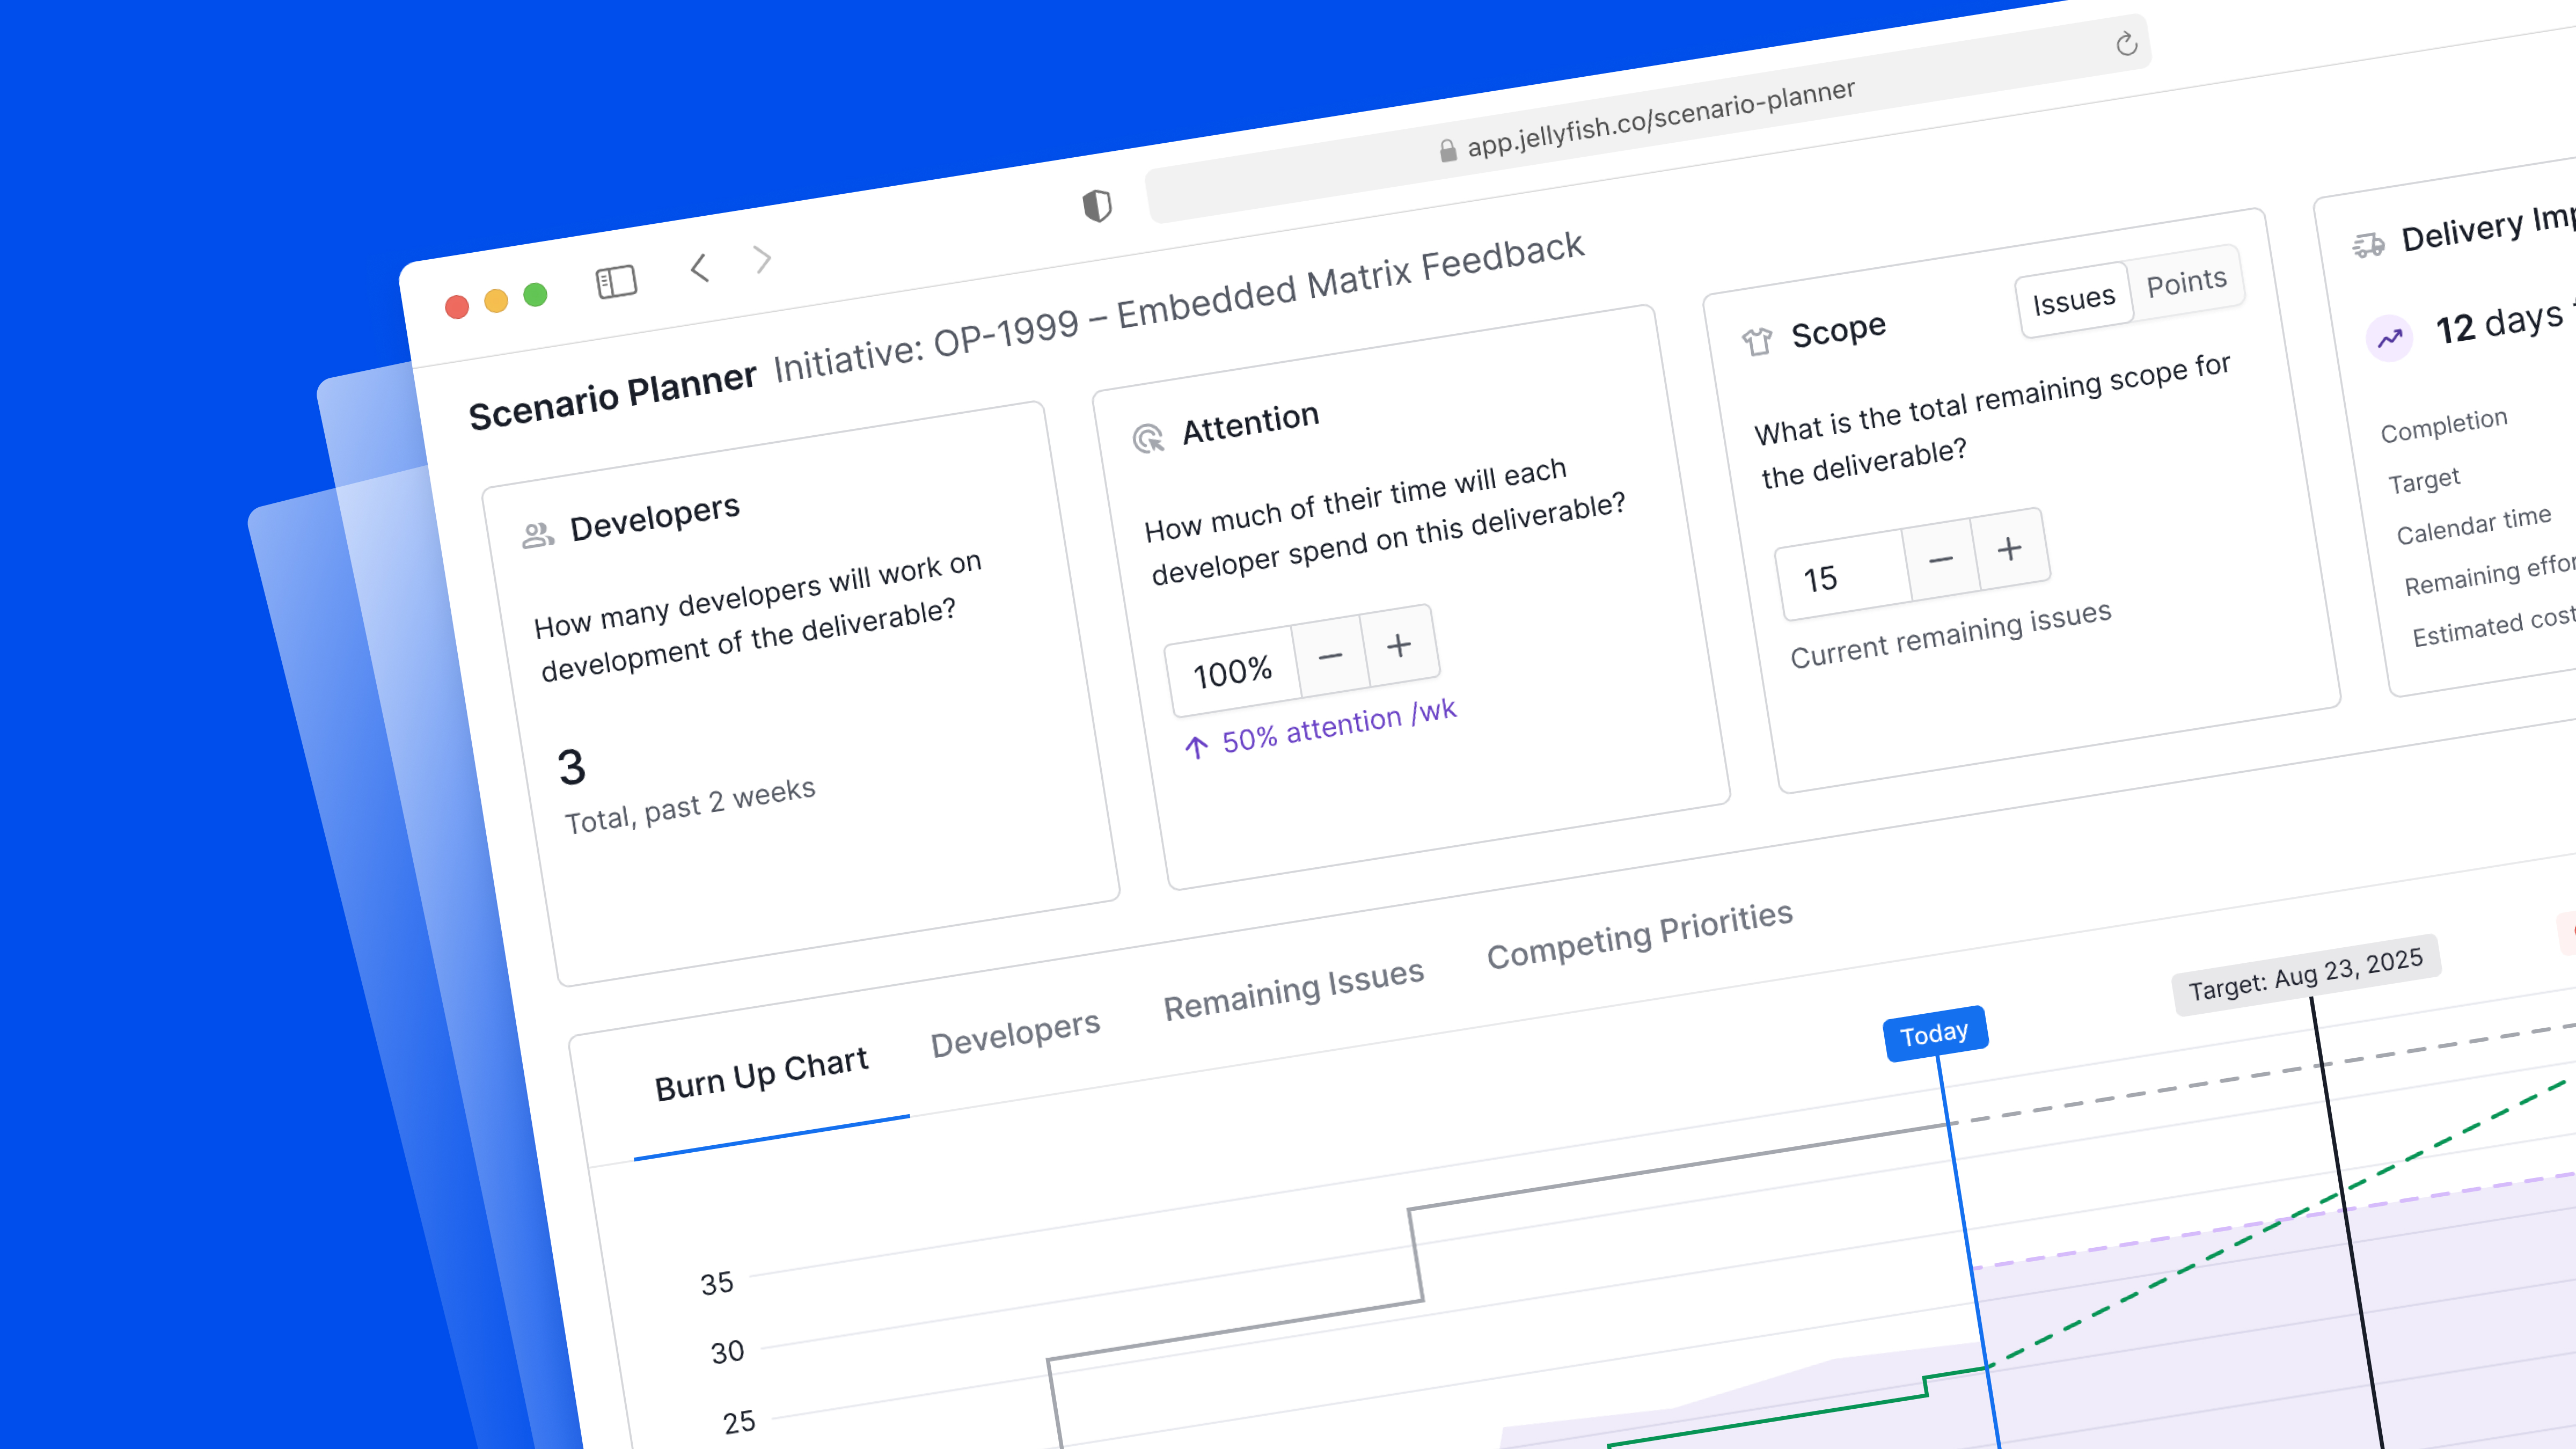
Task: Open the Burn Up Chart tab
Action: click(761, 1074)
